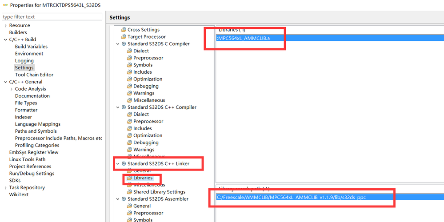
Task: Expand the Resource tree node
Action: [x=5, y=25]
